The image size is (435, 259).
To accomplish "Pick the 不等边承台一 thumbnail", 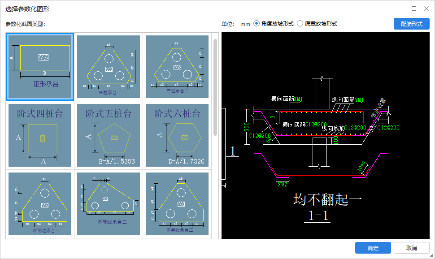I will [x=40, y=204].
